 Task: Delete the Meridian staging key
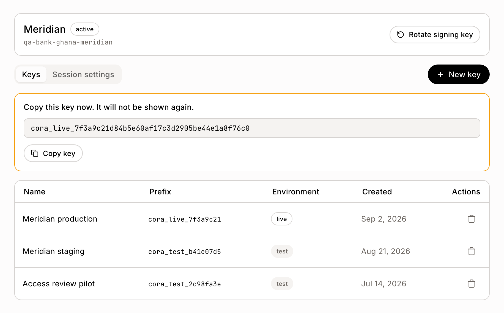472,251
